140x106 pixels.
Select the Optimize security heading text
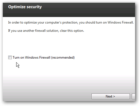(25, 7)
